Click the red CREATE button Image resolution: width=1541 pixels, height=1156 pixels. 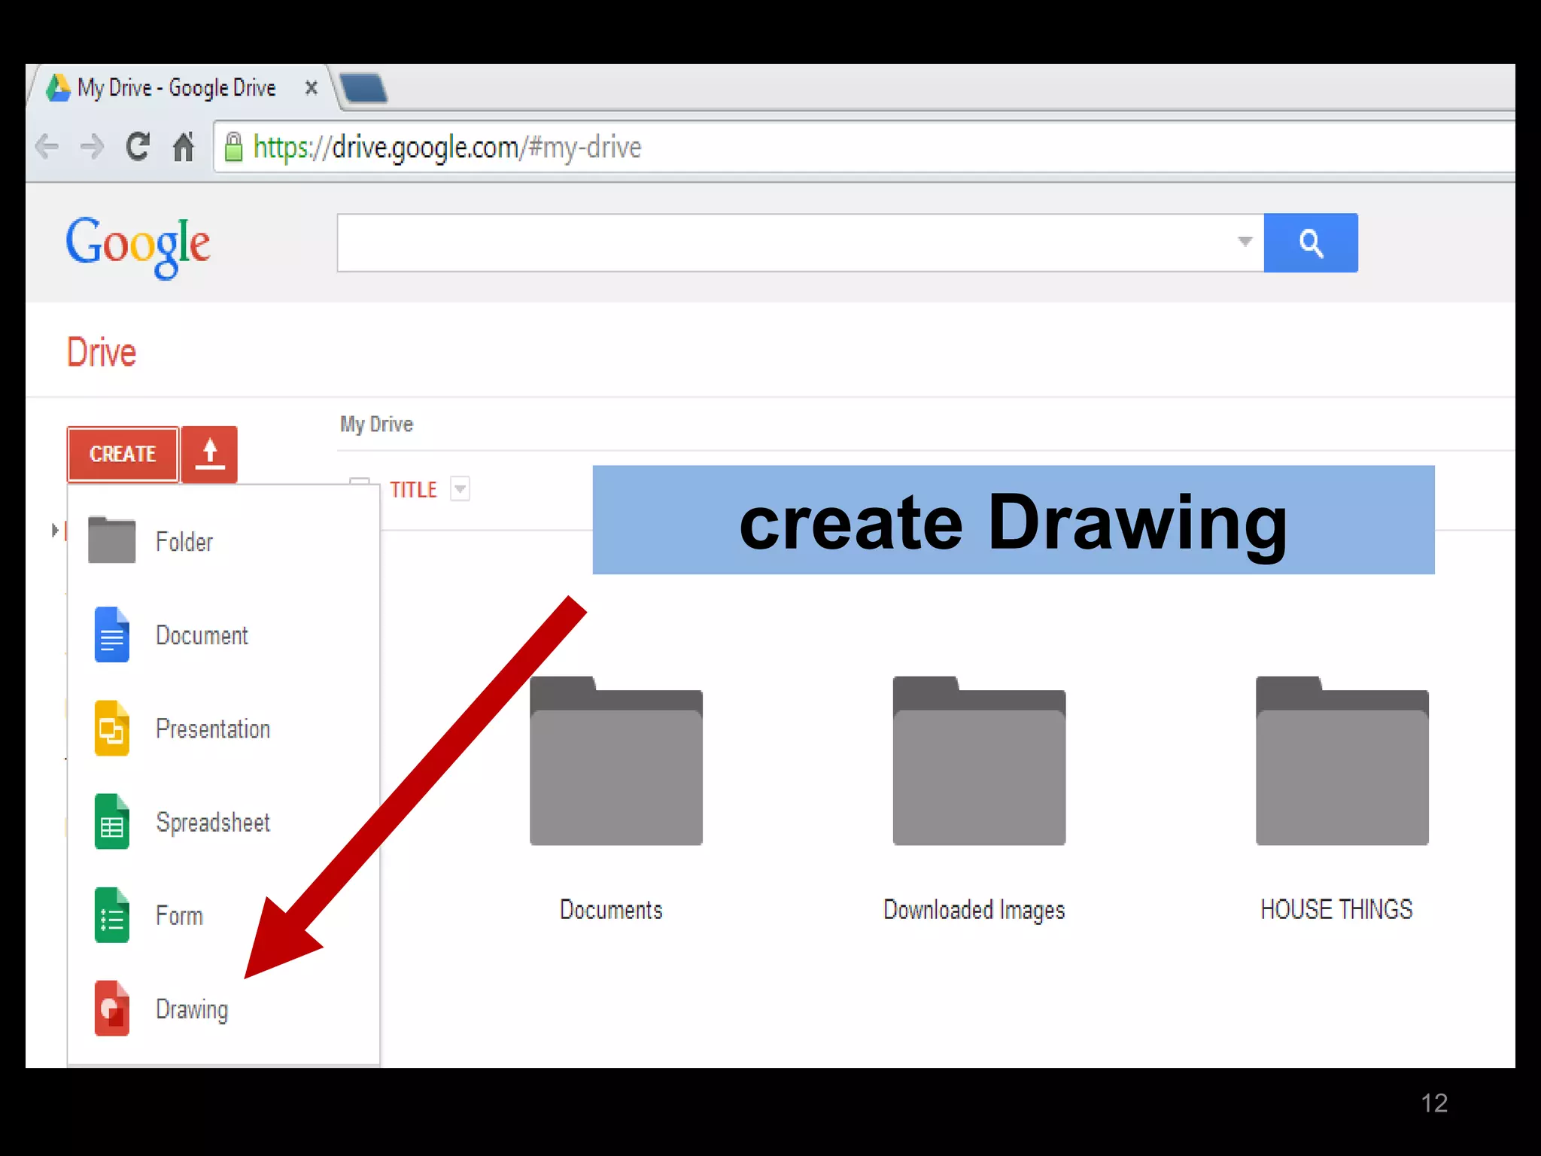click(x=123, y=454)
